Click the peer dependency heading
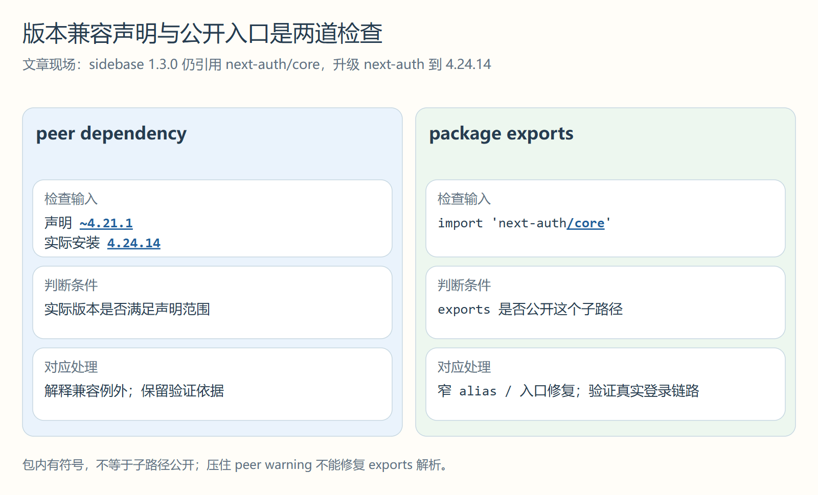Screen dimensions: 818x495 pyautogui.click(x=111, y=133)
